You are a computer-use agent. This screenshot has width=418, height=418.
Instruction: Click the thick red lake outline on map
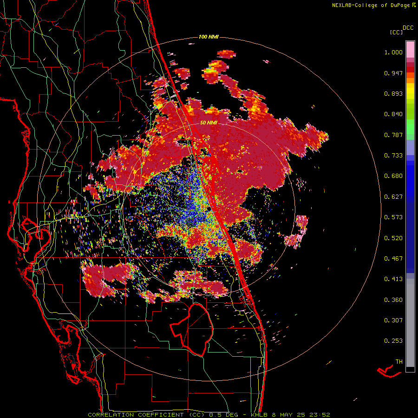[x=192, y=329]
